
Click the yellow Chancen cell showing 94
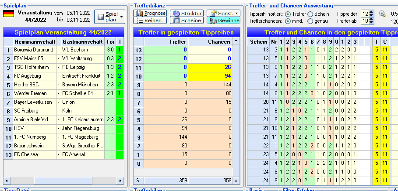pyautogui.click(x=210, y=76)
